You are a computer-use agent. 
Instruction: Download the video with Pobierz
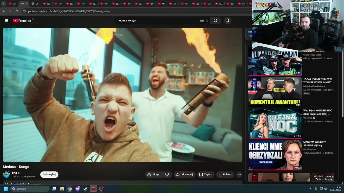click(225, 175)
